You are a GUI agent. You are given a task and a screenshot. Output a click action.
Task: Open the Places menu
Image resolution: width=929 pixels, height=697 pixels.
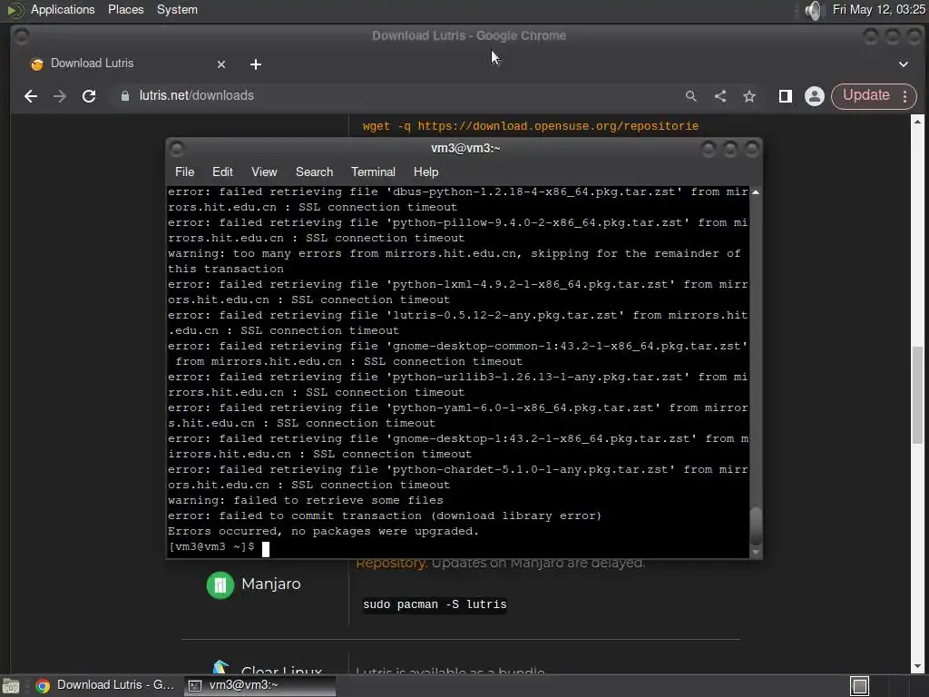coord(125,9)
